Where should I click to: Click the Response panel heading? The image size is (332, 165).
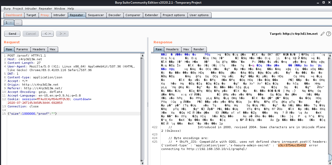(x=163, y=42)
